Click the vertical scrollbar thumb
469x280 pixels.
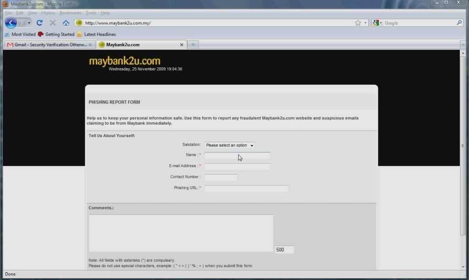point(463,146)
